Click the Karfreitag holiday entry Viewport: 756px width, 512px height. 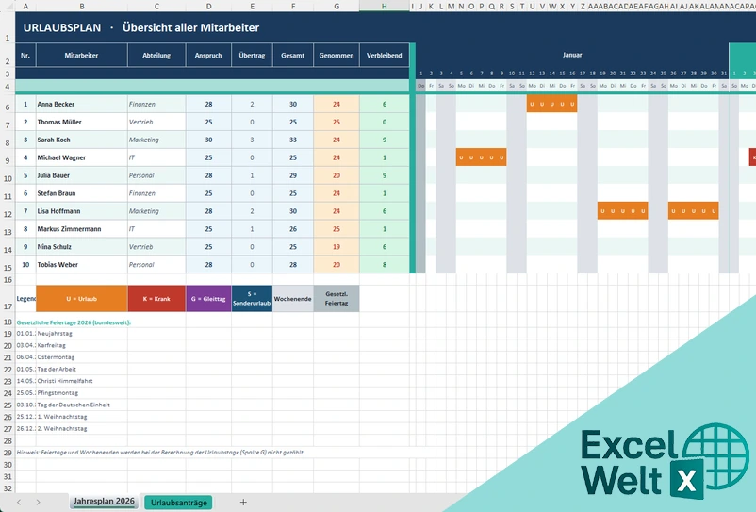click(x=51, y=345)
